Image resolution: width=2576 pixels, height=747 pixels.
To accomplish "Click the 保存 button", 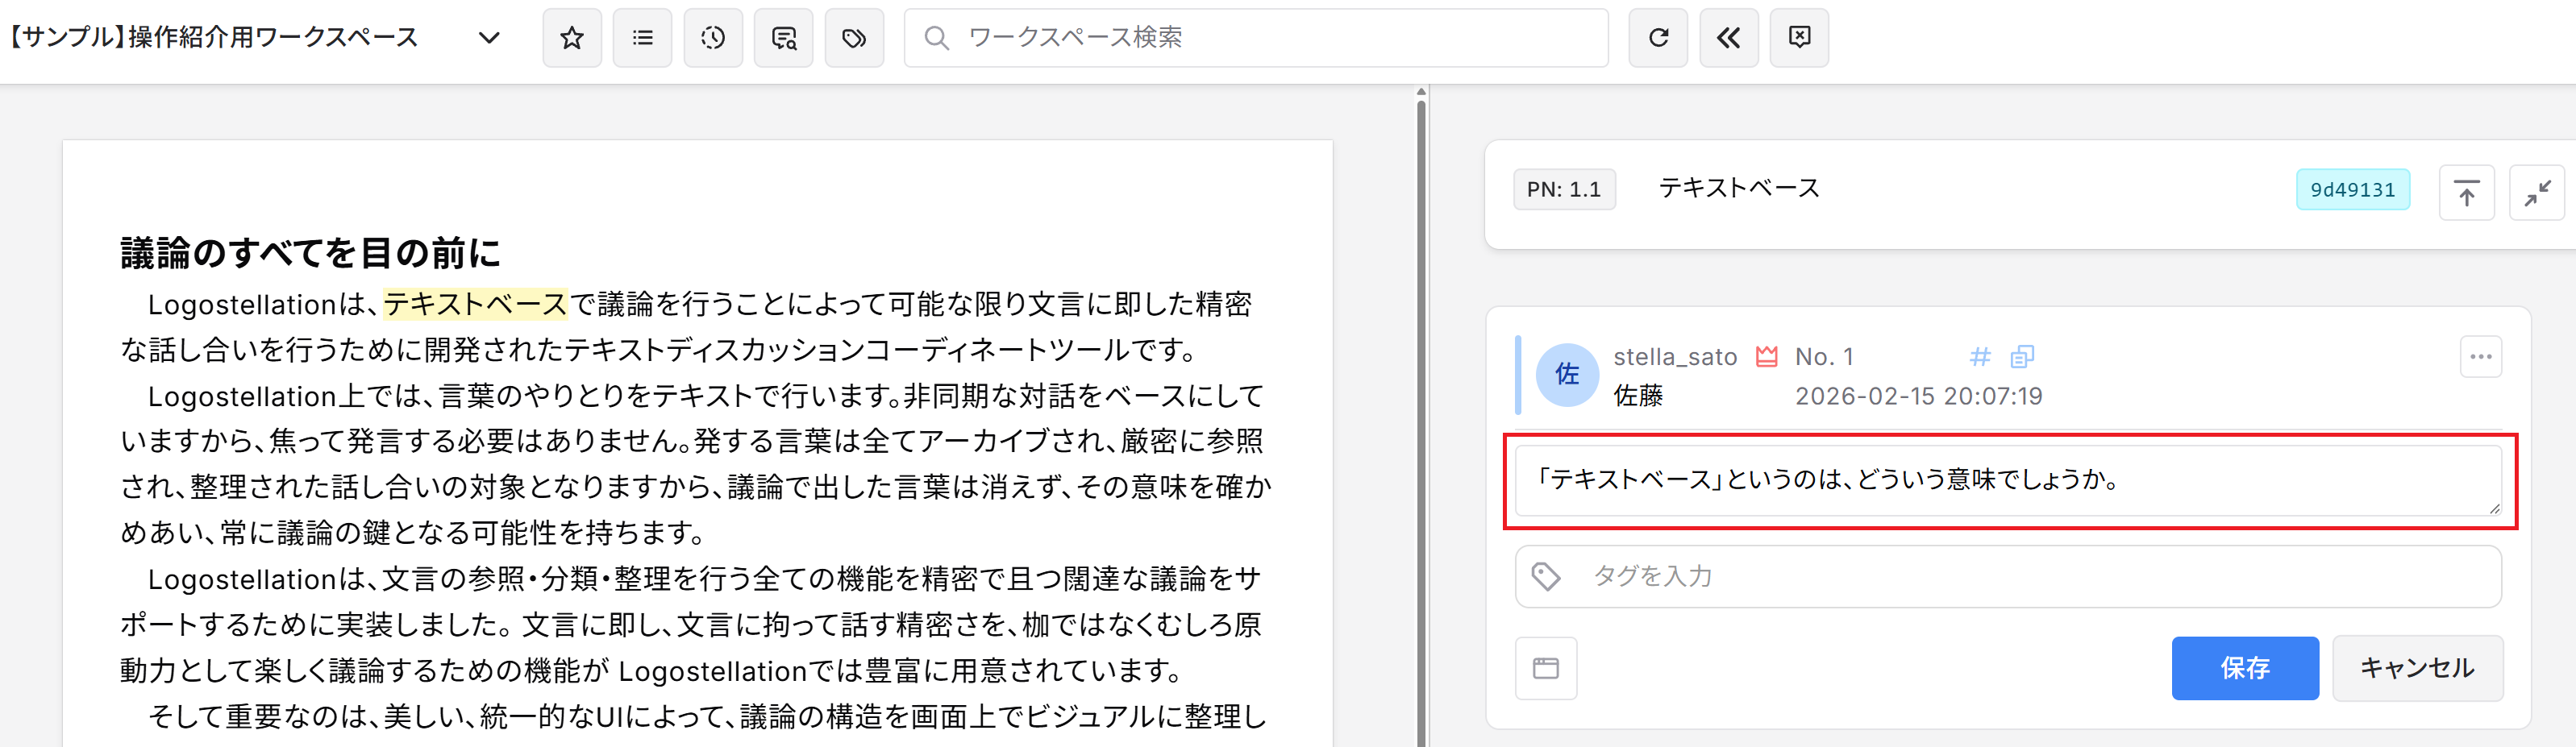I will [x=2245, y=668].
